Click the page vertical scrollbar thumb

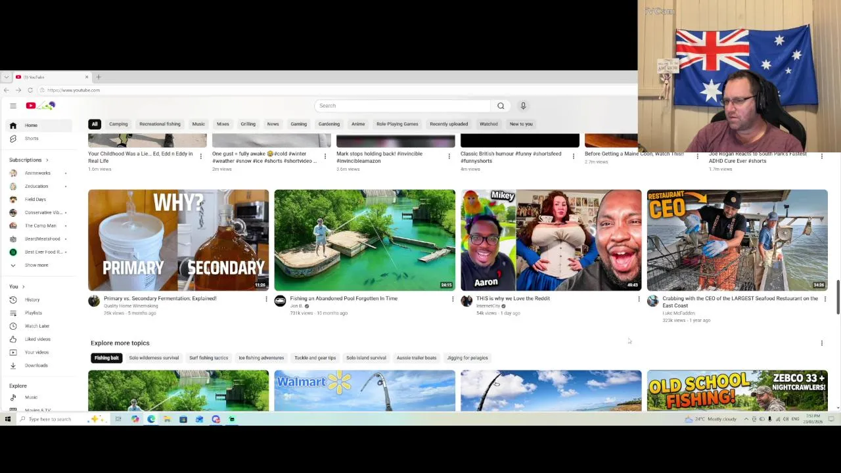837,297
